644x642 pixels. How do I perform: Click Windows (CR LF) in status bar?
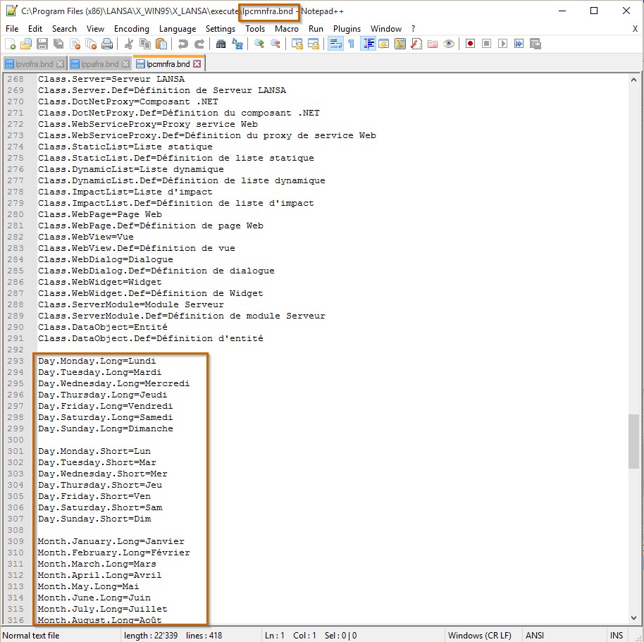click(x=478, y=635)
